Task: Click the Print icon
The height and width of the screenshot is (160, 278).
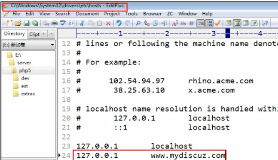Action: (55, 23)
